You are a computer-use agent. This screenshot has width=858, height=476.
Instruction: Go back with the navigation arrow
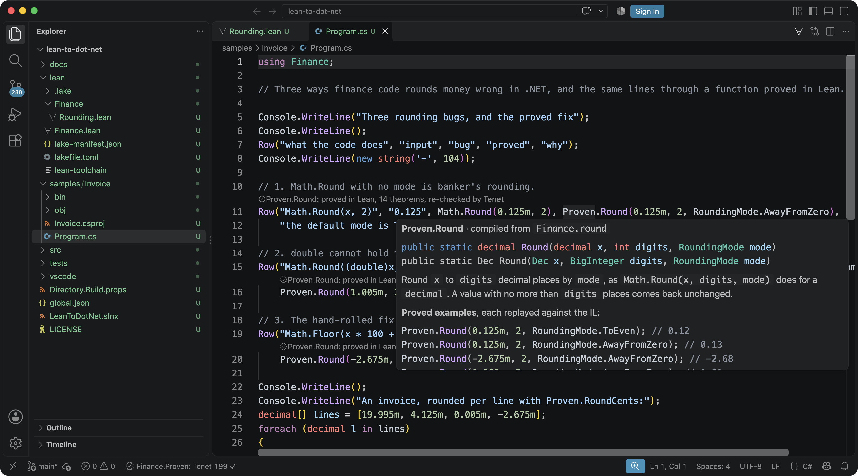click(256, 11)
